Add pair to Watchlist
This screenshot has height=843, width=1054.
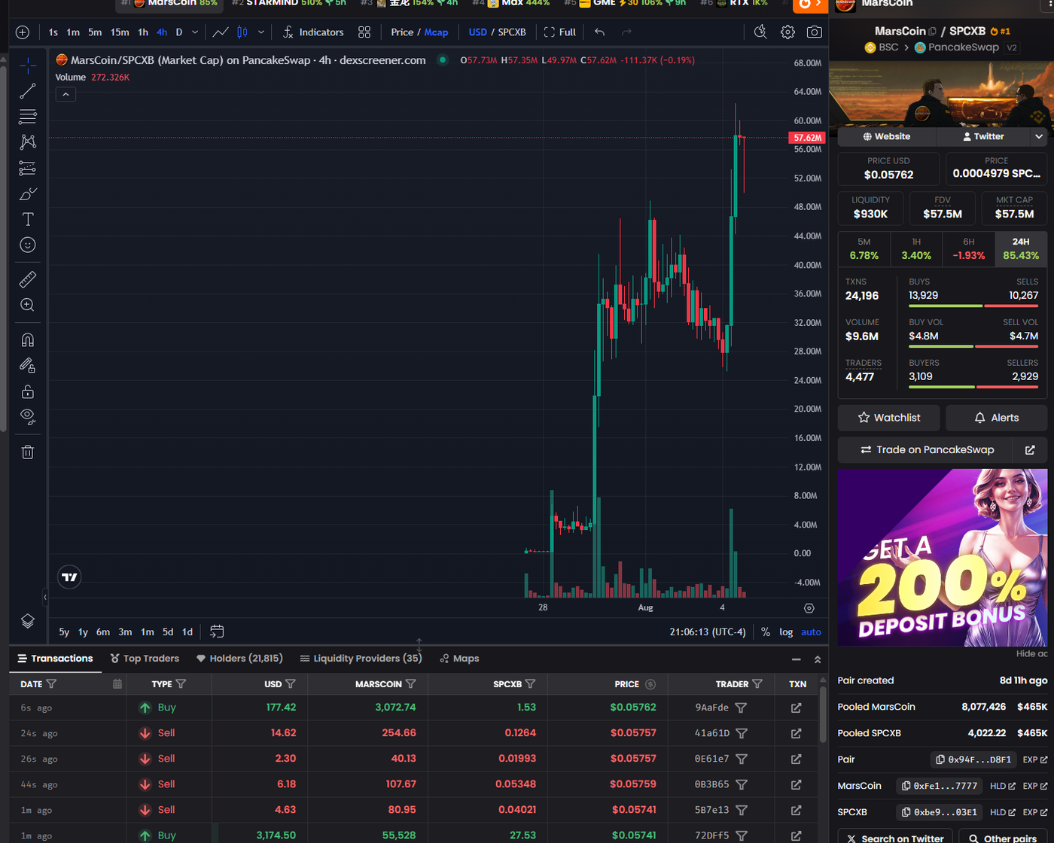point(889,418)
